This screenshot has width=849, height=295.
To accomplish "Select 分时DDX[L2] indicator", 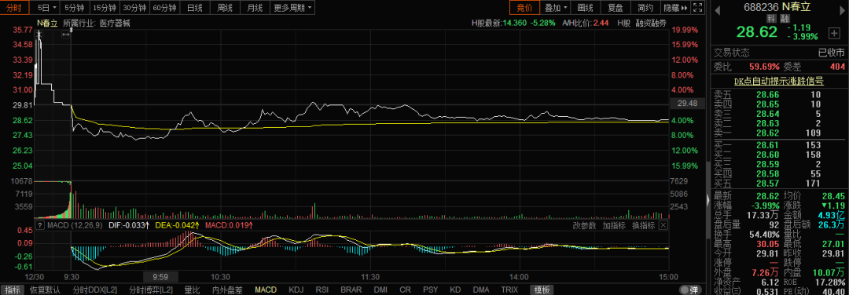I will point(95,290).
